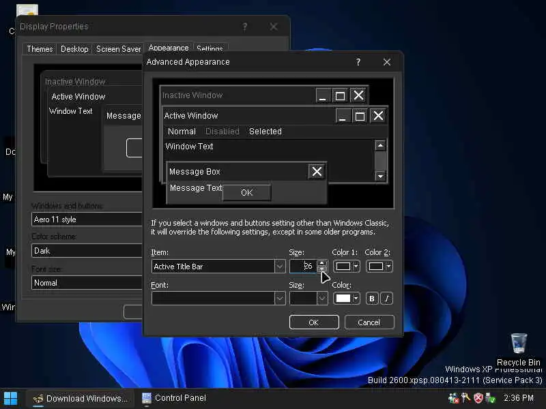This screenshot has height=409, width=546.
Task: Switch to the Themes tab
Action: click(x=40, y=49)
